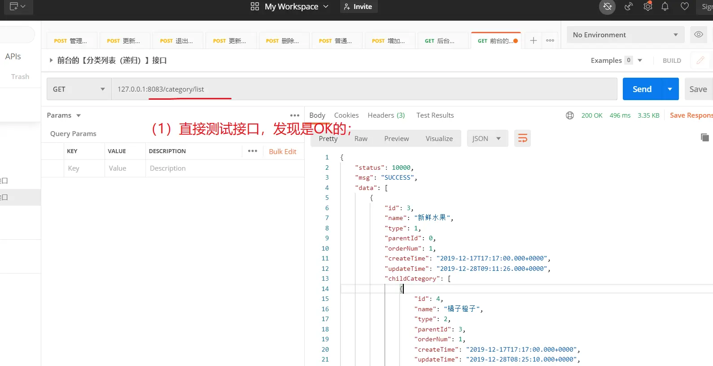The image size is (713, 366).
Task: Select the Raw view tab
Action: pyautogui.click(x=361, y=138)
